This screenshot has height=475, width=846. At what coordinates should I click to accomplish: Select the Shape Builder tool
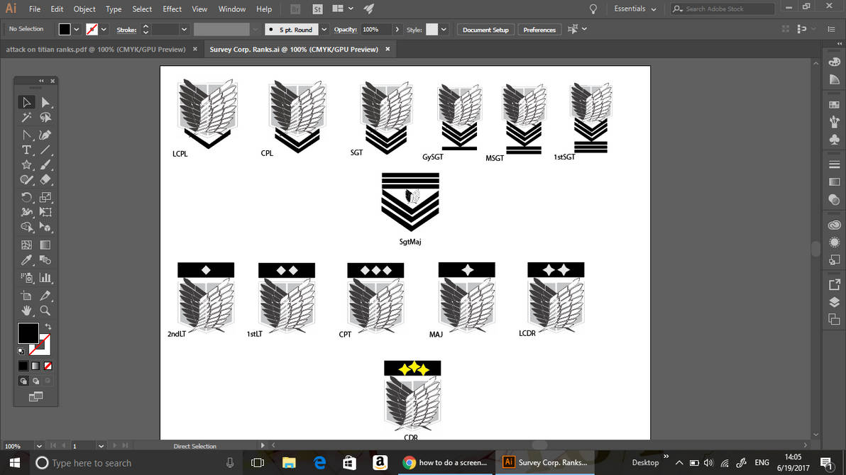[26, 228]
